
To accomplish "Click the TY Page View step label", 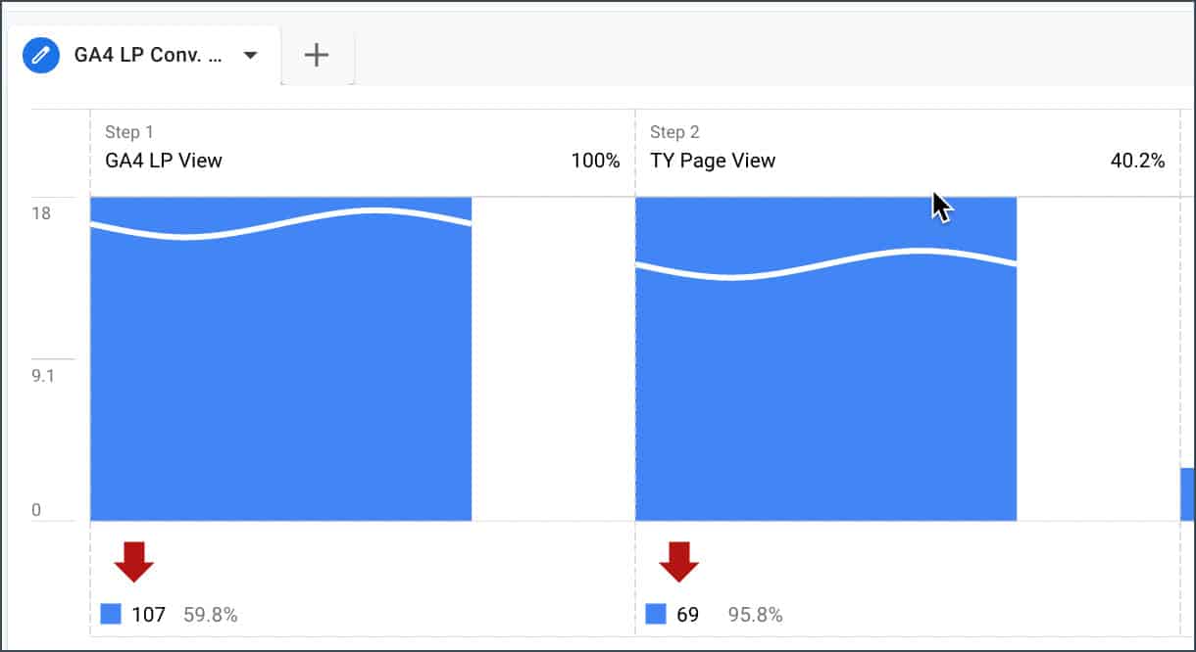I will click(x=713, y=161).
